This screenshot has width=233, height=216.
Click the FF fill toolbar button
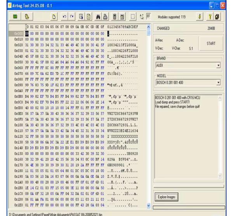(x=148, y=17)
